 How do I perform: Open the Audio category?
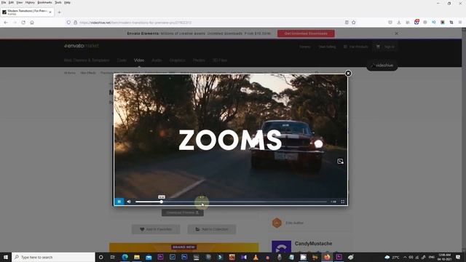(x=157, y=60)
